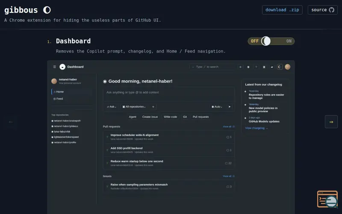Open Raise when sampling parameters mismatch issue
Viewport: 342px width, 214px height.
(139, 185)
